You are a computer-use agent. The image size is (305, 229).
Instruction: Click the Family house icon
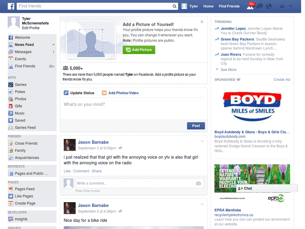(x=11, y=151)
